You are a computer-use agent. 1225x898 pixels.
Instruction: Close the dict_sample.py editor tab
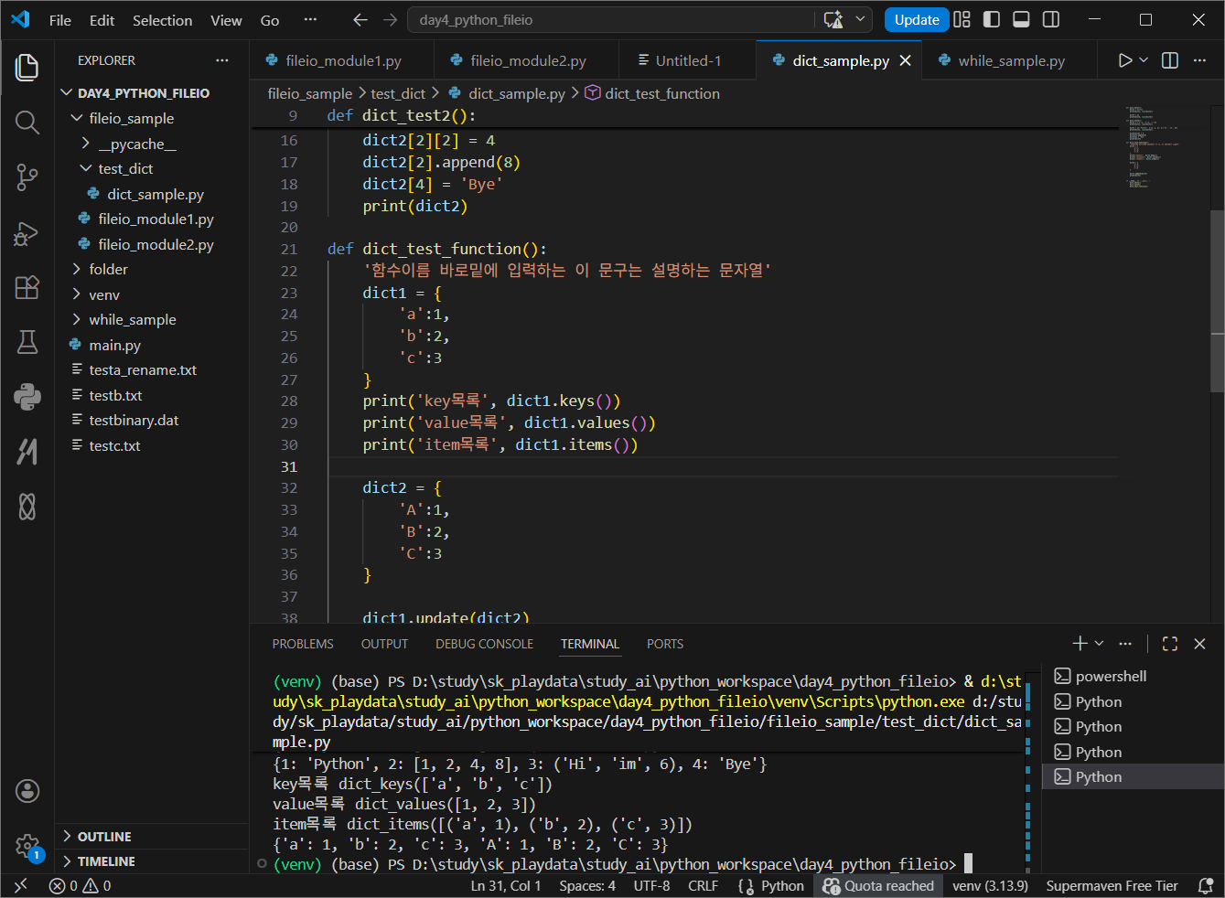tap(906, 60)
